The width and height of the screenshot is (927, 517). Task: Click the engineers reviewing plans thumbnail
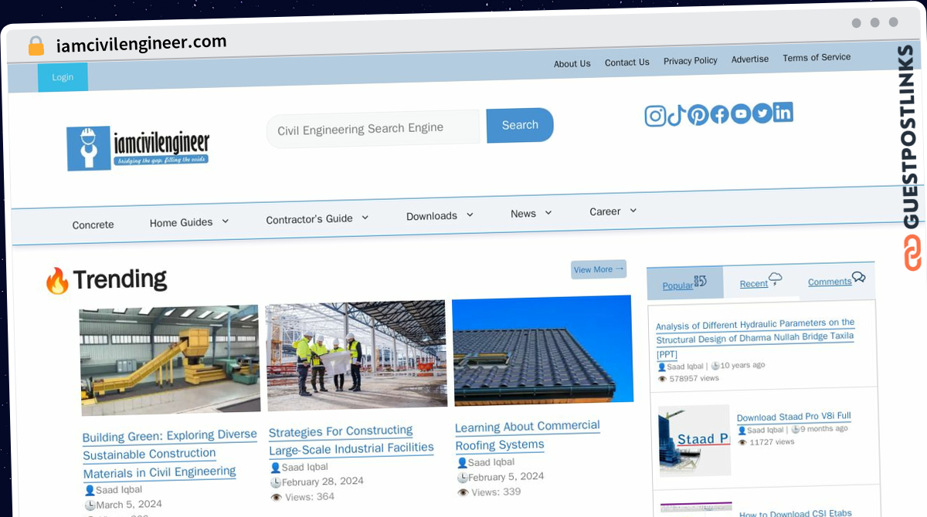click(x=356, y=354)
